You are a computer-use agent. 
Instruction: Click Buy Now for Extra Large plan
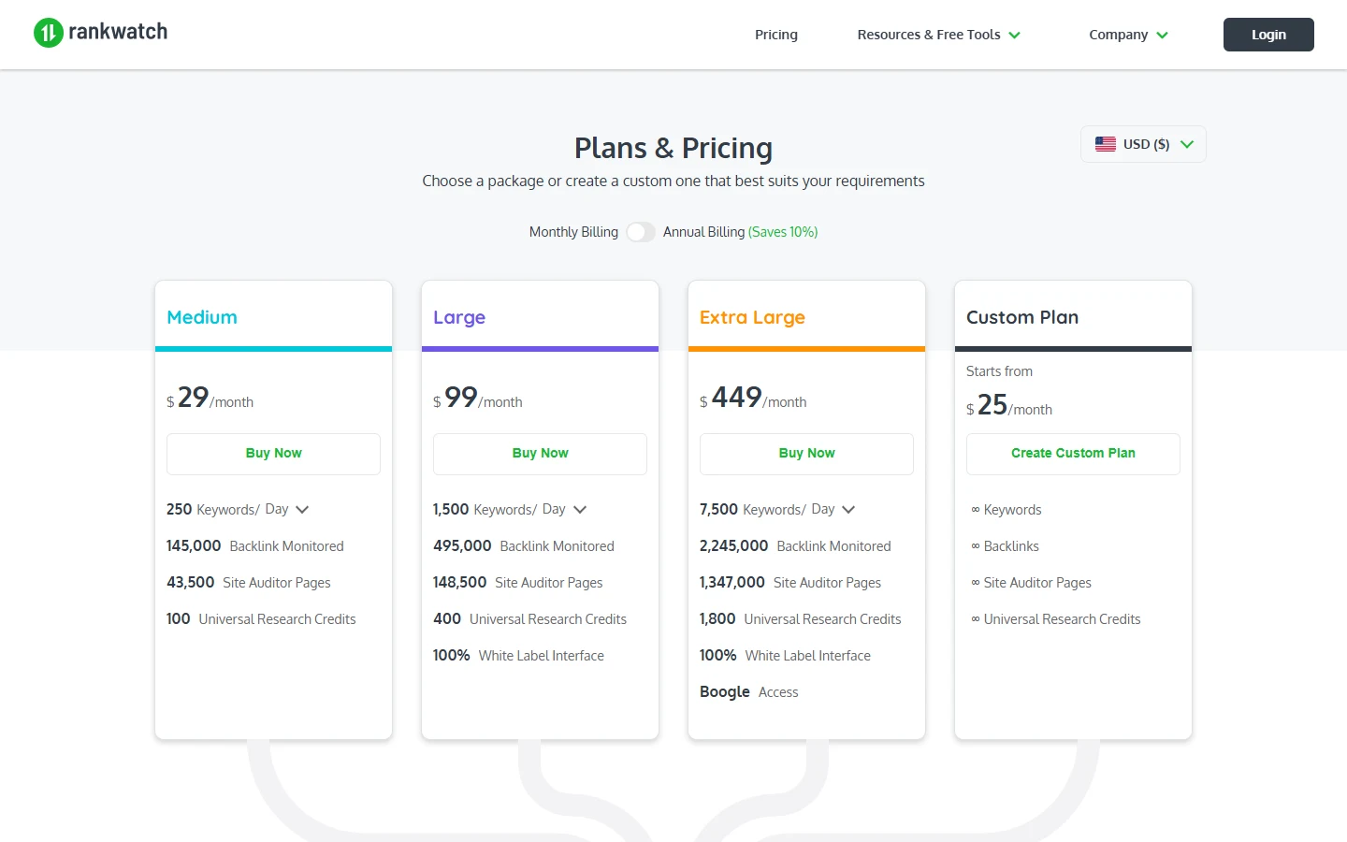pos(806,454)
